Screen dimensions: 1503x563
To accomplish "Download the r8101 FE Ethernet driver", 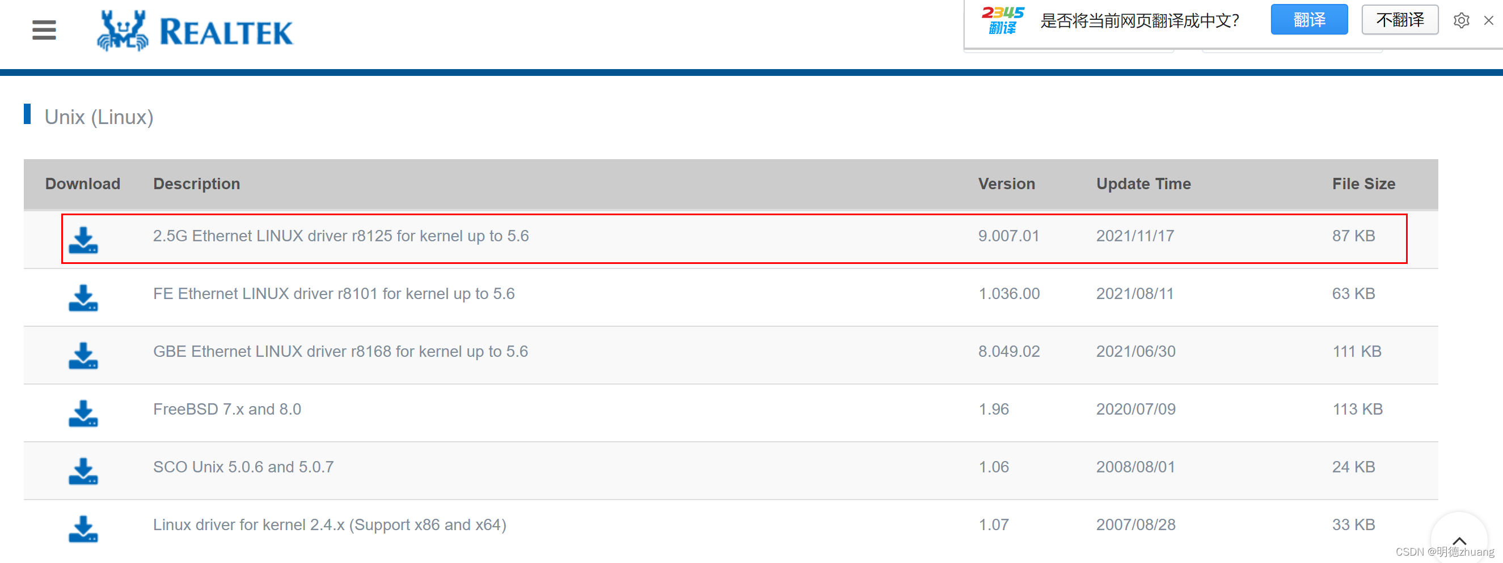I will pyautogui.click(x=83, y=298).
